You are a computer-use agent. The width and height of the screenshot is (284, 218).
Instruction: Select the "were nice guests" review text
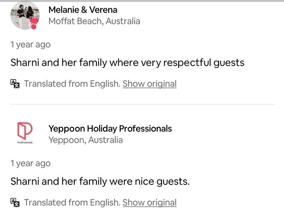click(100, 181)
